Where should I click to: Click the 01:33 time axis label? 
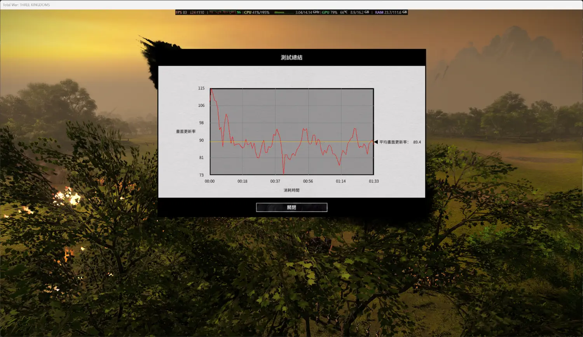pos(374,181)
